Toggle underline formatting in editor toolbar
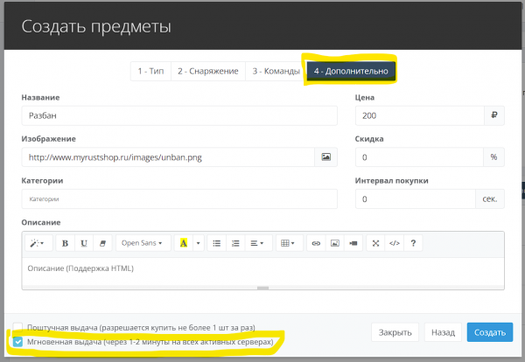This screenshot has width=525, height=362. pos(84,243)
